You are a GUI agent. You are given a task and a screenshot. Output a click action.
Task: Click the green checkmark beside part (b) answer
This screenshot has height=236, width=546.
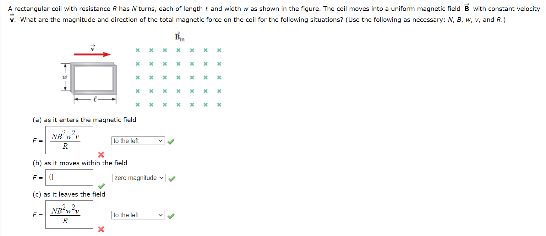click(101, 186)
